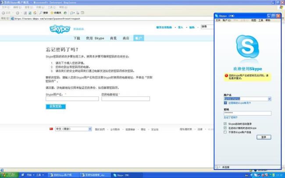Open the IE 文件 (File) menu
The image size is (285, 178).
(x=6, y=7)
